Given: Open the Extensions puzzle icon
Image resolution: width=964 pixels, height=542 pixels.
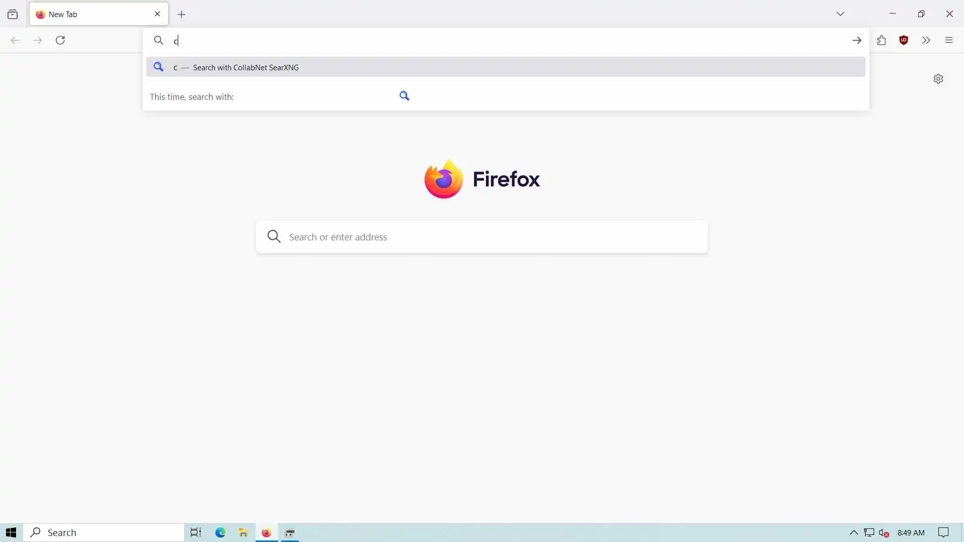Looking at the screenshot, I should pyautogui.click(x=881, y=40).
